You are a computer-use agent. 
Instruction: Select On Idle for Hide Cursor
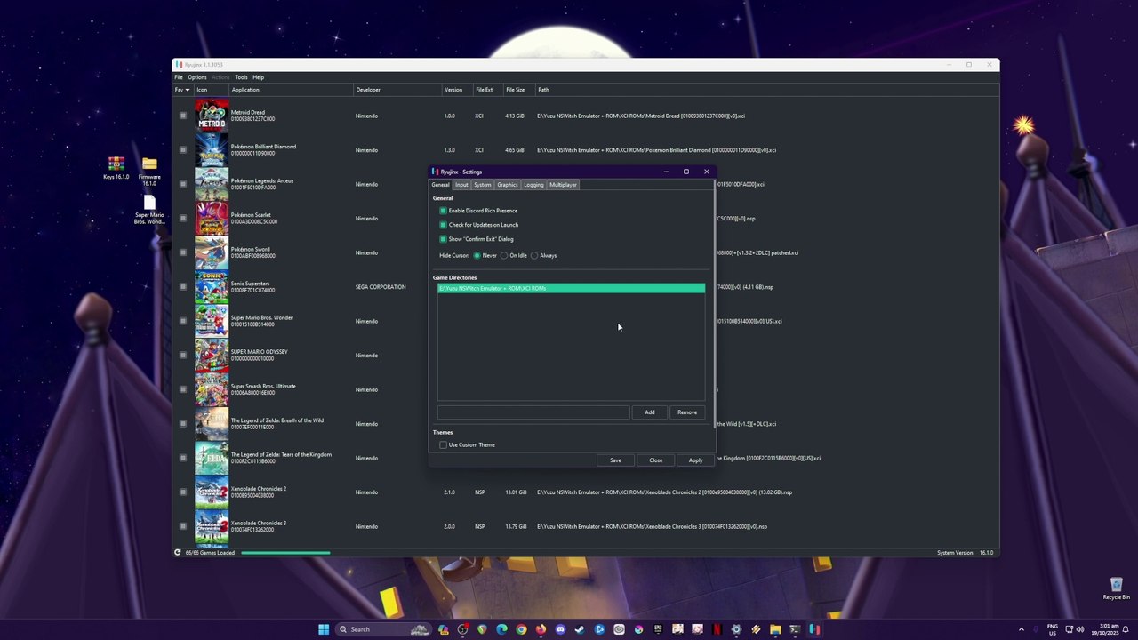click(x=504, y=256)
